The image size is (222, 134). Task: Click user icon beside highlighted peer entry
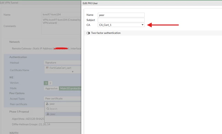(48, 114)
